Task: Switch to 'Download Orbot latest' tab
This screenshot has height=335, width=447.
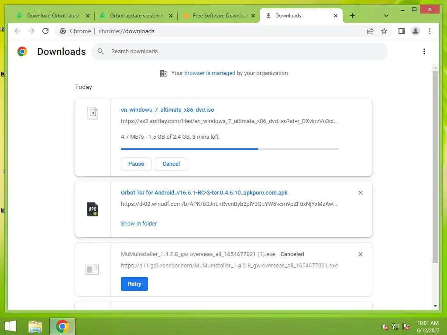Action: pyautogui.click(x=53, y=16)
